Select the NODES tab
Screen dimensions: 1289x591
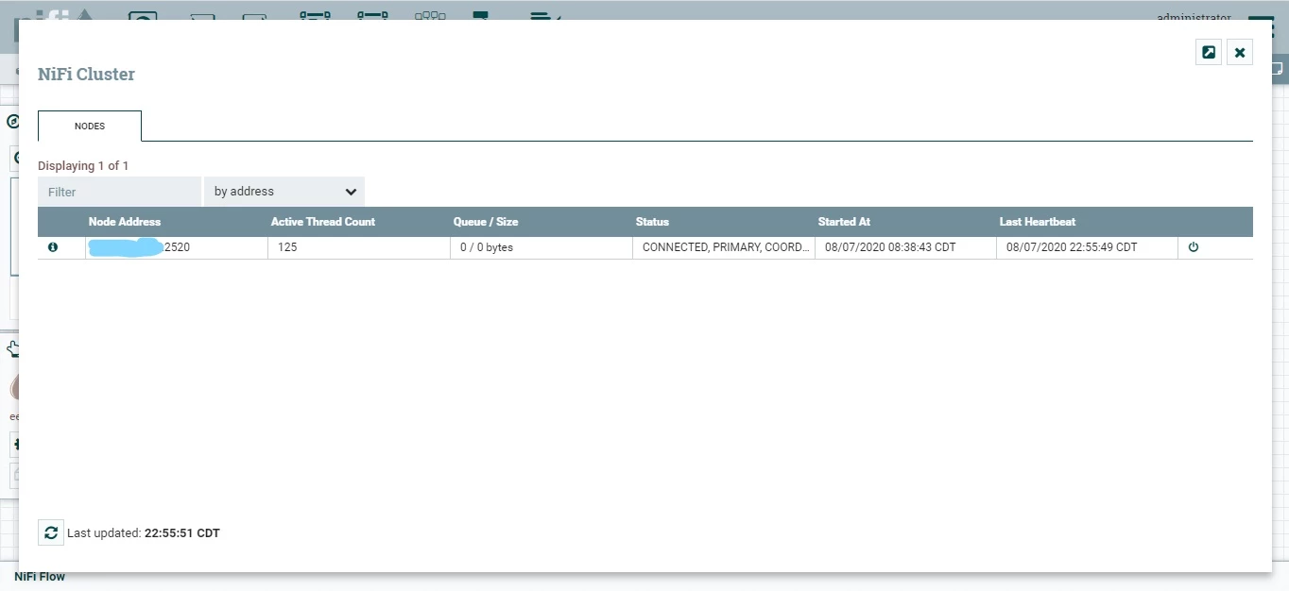(90, 126)
